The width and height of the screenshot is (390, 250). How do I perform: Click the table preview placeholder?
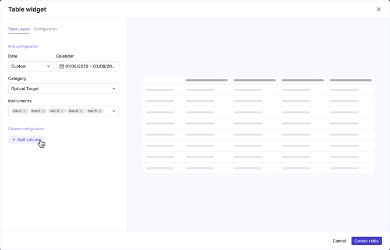[258, 124]
